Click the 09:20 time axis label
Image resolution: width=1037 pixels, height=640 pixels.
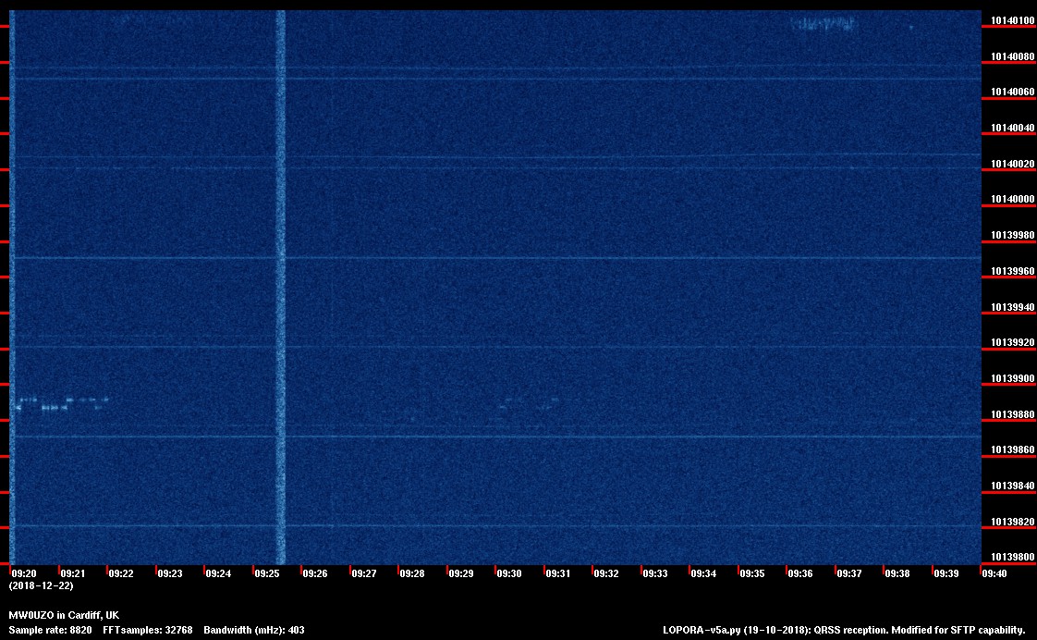click(23, 573)
